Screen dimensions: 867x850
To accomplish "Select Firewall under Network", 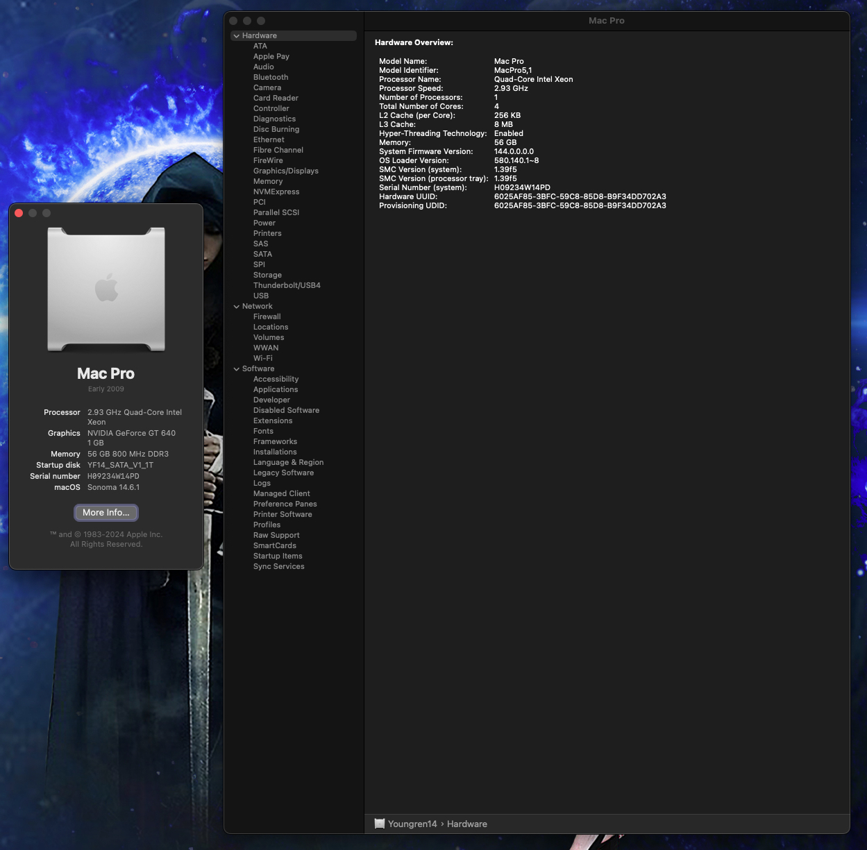I will coord(267,316).
